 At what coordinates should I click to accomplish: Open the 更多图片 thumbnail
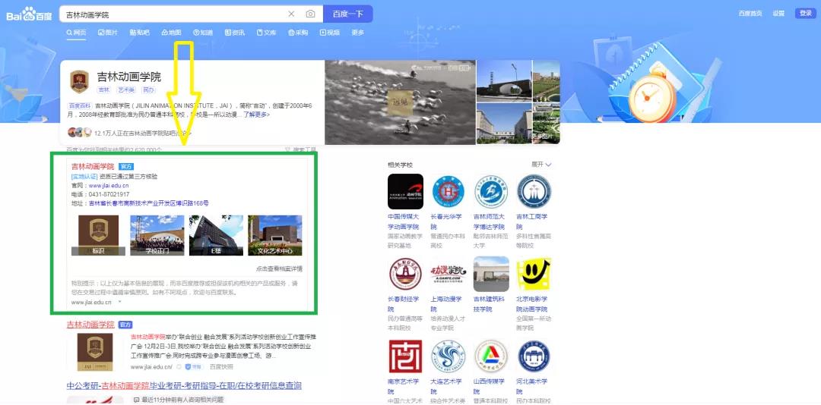coord(546,124)
